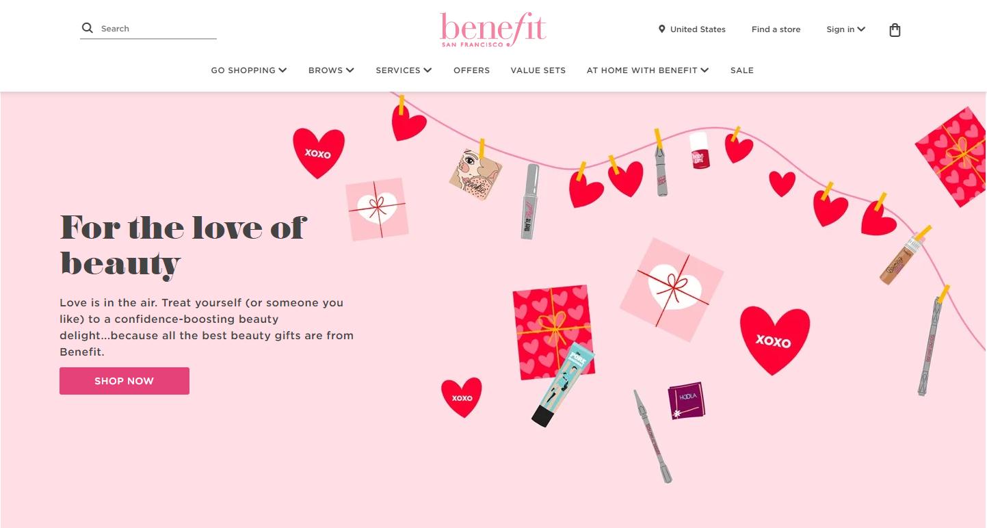Open the Value Sets menu item
Image resolution: width=987 pixels, height=528 pixels.
point(538,70)
